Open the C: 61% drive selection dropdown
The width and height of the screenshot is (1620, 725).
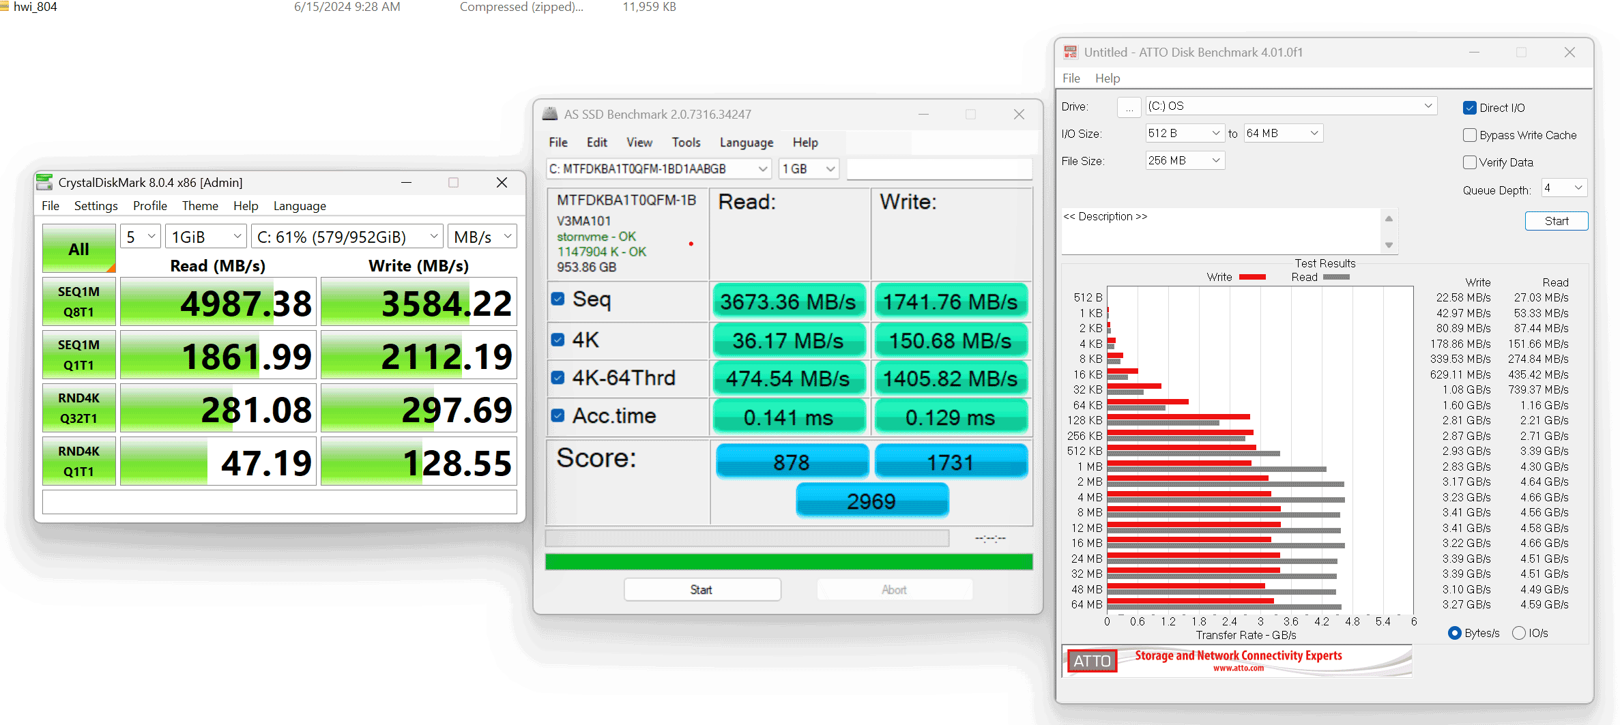coord(347,237)
